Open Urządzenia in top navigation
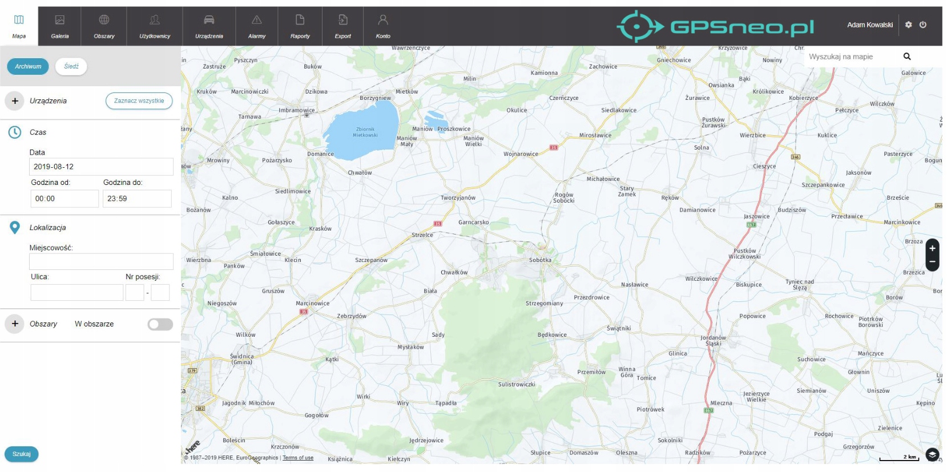 (x=209, y=26)
